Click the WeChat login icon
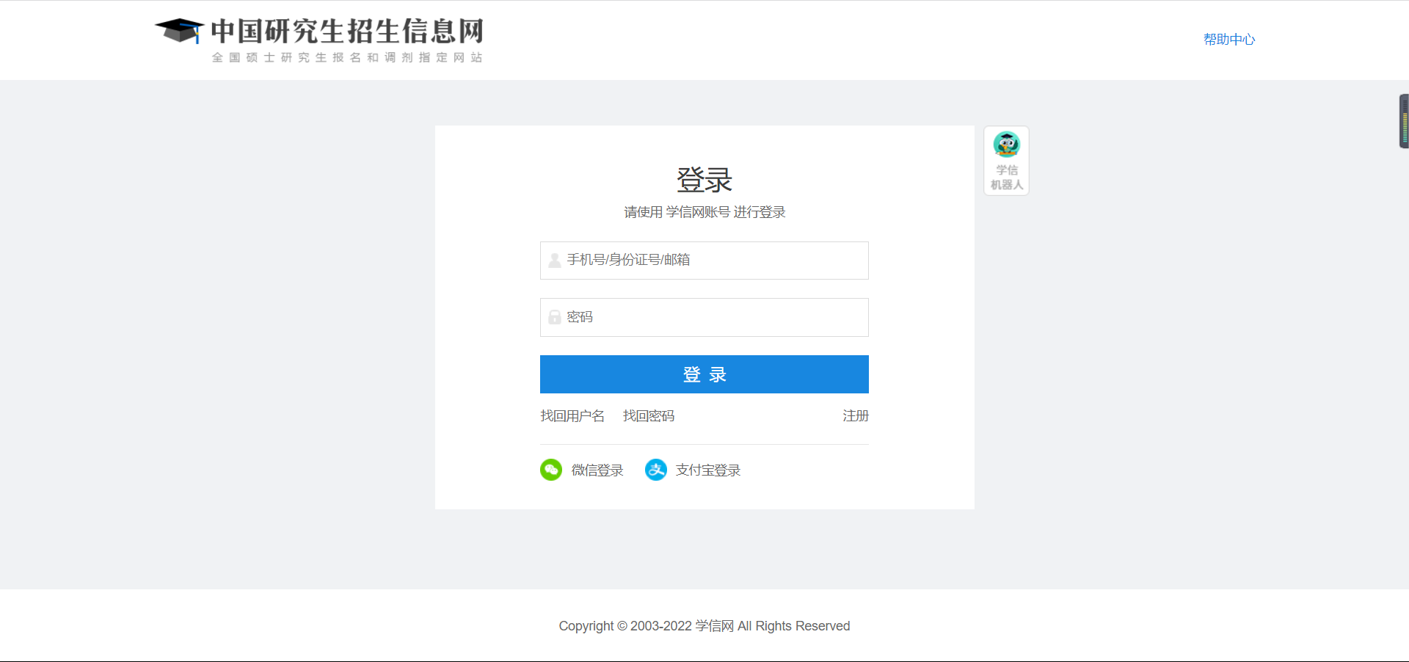Screen dimensions: 1409x662 point(550,470)
